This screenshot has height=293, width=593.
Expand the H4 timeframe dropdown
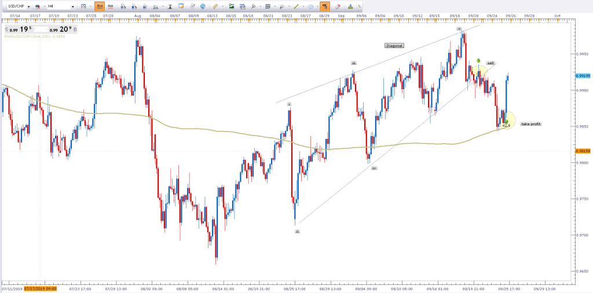(72, 6)
